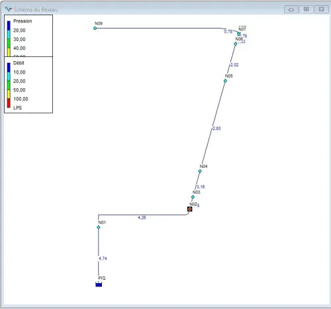The image size is (331, 309).
Task: Click the green Pression legend swatch
Action: click(9, 43)
